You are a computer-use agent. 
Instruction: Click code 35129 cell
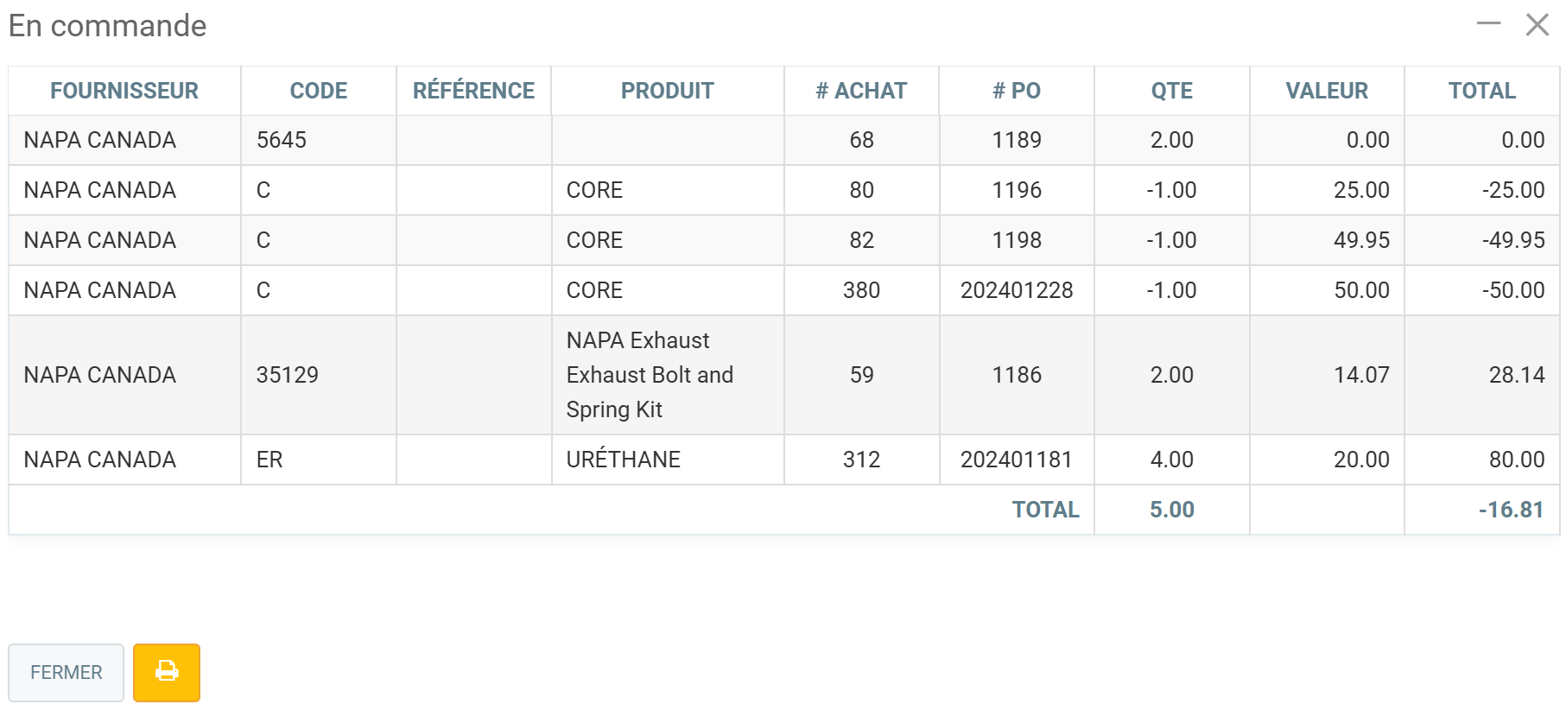coord(288,375)
